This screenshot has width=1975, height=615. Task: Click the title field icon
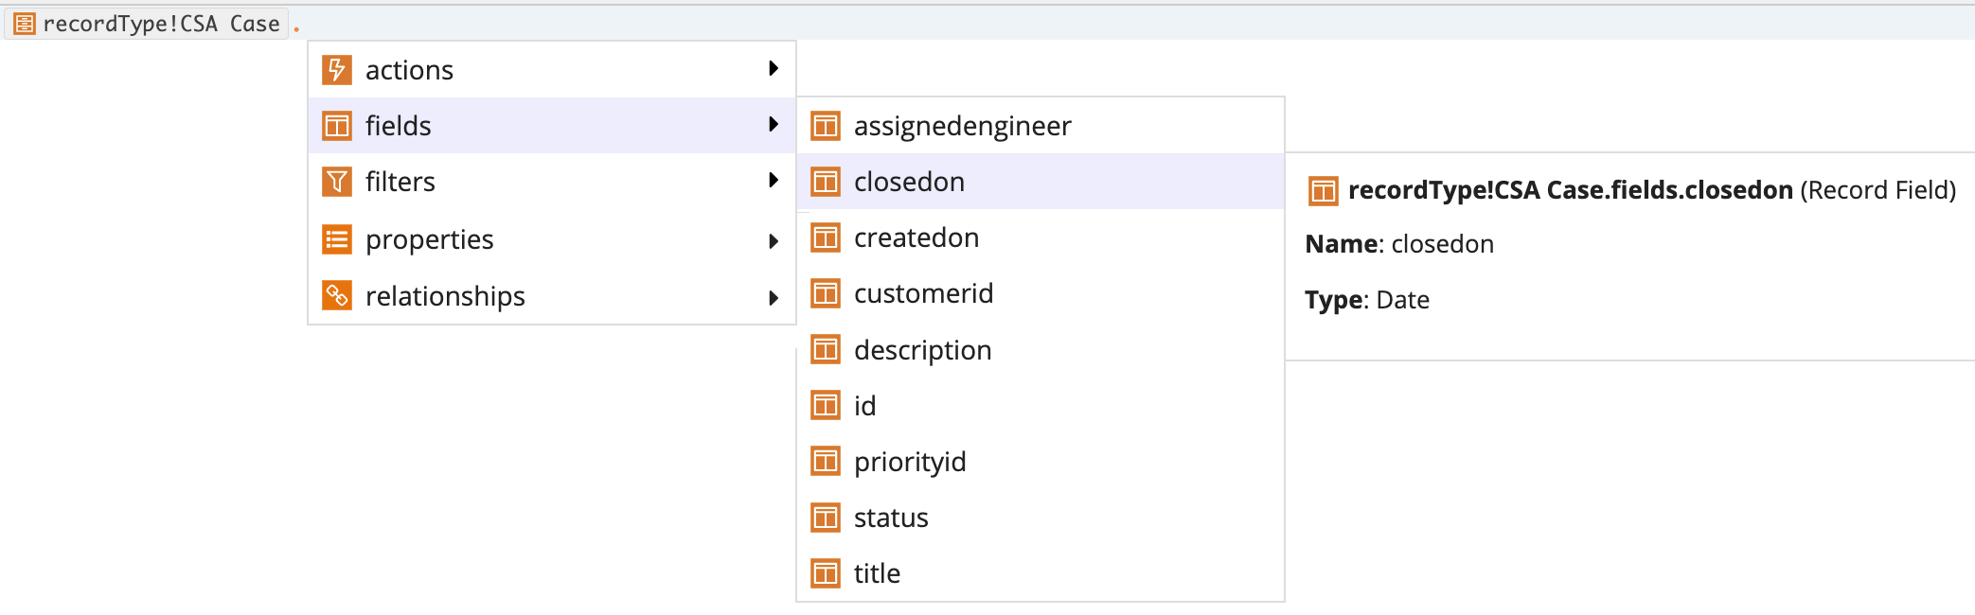pos(826,572)
